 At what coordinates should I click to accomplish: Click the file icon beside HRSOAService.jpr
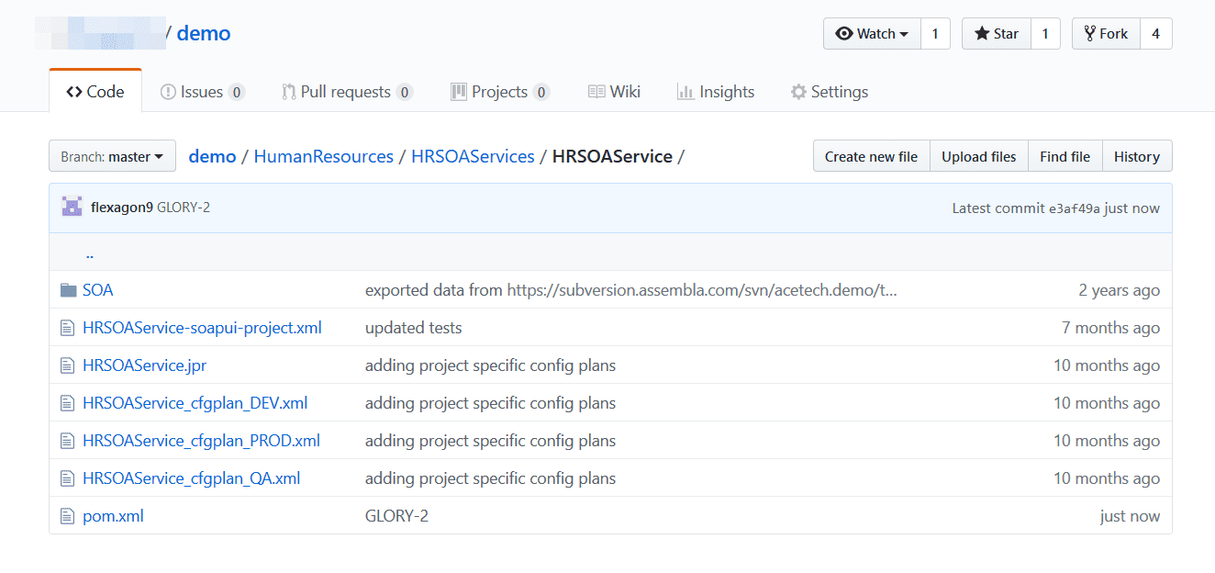pos(66,365)
